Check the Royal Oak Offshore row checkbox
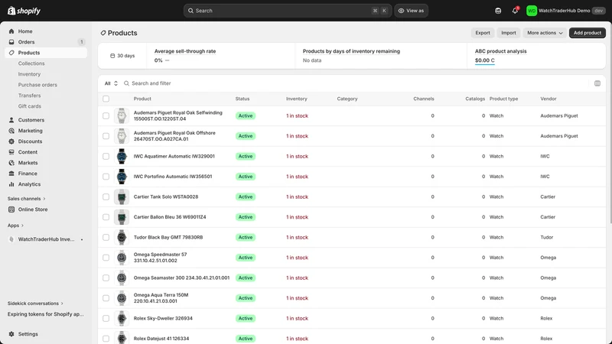Viewport: 612px width, 344px height. tap(106, 136)
